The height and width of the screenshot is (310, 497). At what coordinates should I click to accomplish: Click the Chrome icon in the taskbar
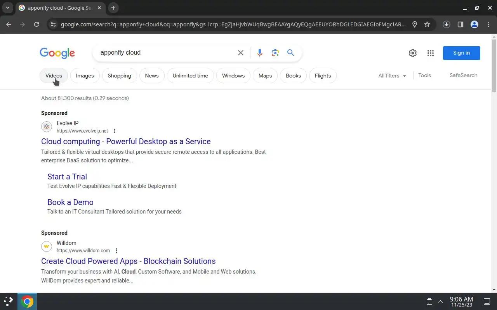pyautogui.click(x=27, y=301)
